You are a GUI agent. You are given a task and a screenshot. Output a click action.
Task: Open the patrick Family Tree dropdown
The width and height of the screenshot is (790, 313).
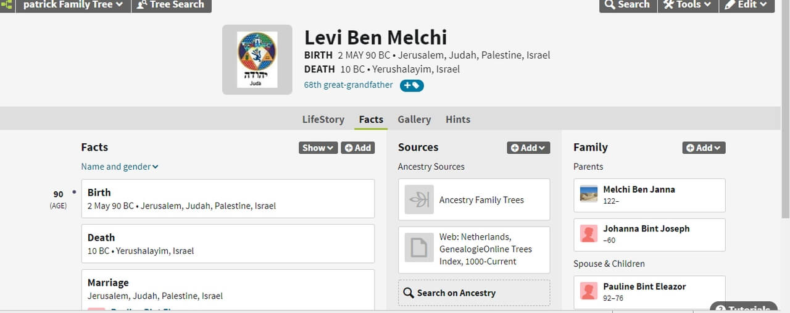pyautogui.click(x=73, y=5)
